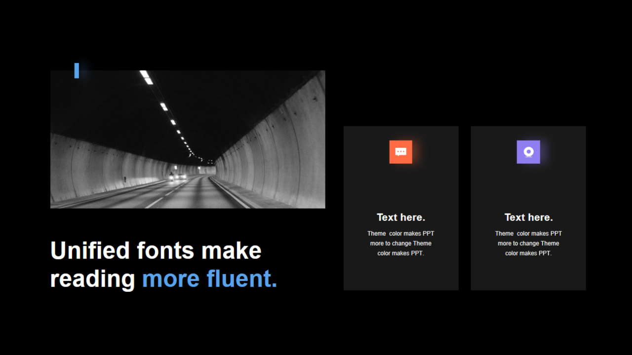Select the small blue accent bar
The image size is (632, 355).
pos(77,71)
